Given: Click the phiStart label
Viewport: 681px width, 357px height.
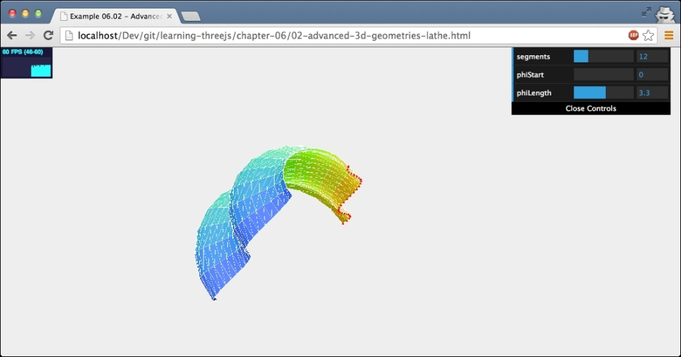Looking at the screenshot, I should (x=530, y=75).
